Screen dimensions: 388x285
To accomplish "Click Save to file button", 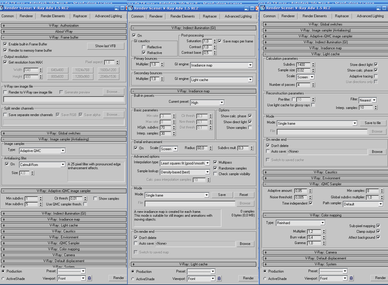I will [x=373, y=123].
